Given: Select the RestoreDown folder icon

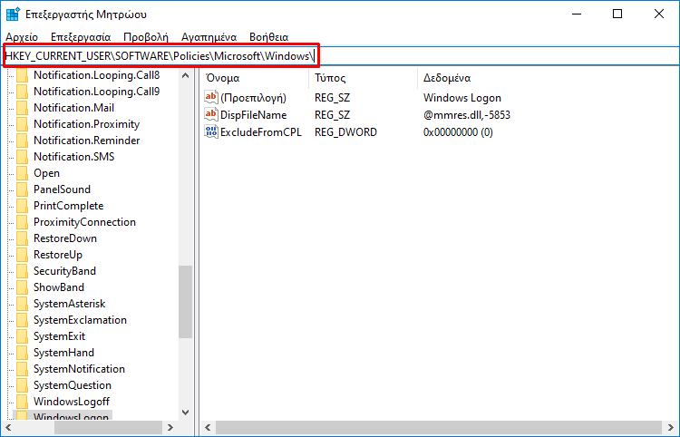Looking at the screenshot, I should [22, 238].
